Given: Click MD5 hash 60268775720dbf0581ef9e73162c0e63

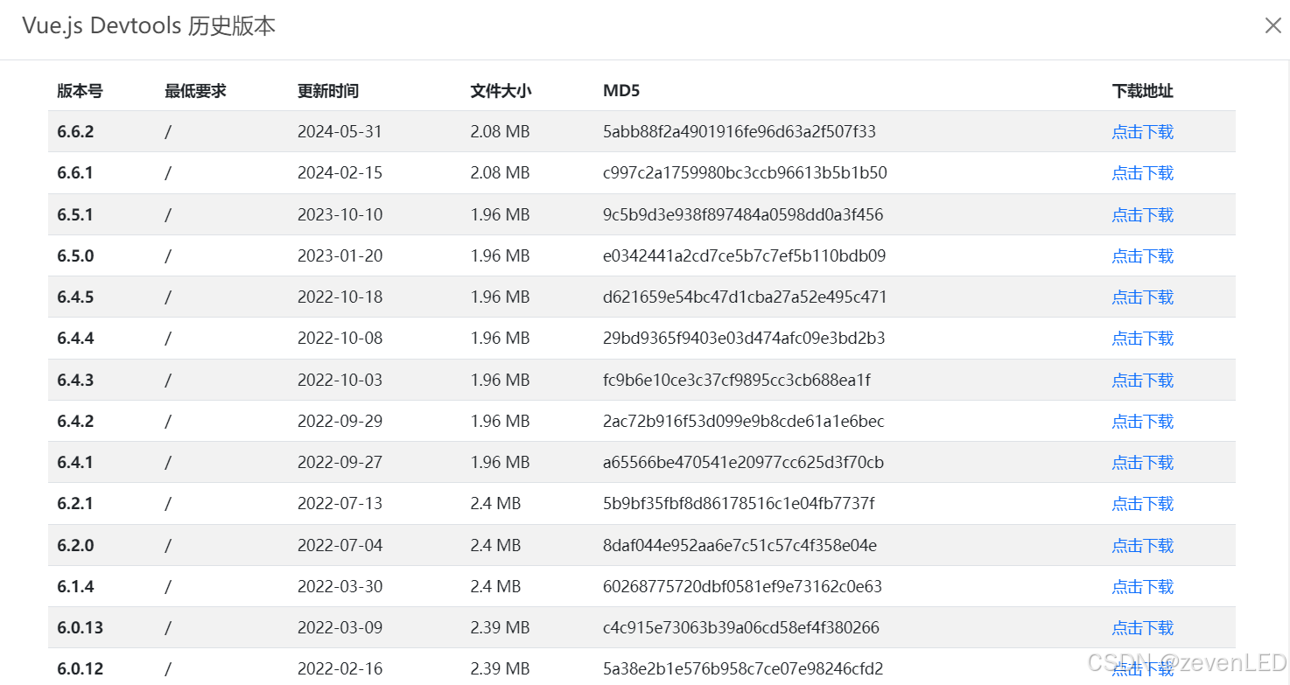Looking at the screenshot, I should pos(742,587).
